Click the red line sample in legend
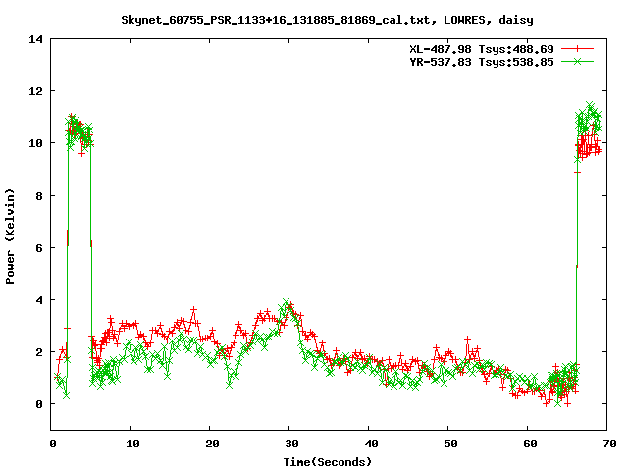The height and width of the screenshot is (471, 628). click(577, 49)
